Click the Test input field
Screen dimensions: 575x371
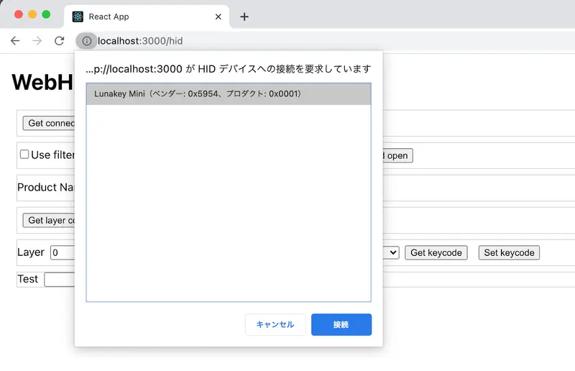click(60, 279)
